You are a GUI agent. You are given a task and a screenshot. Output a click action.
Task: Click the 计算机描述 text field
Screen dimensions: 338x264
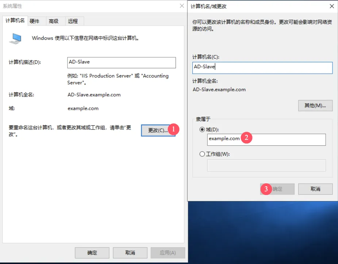(122, 62)
